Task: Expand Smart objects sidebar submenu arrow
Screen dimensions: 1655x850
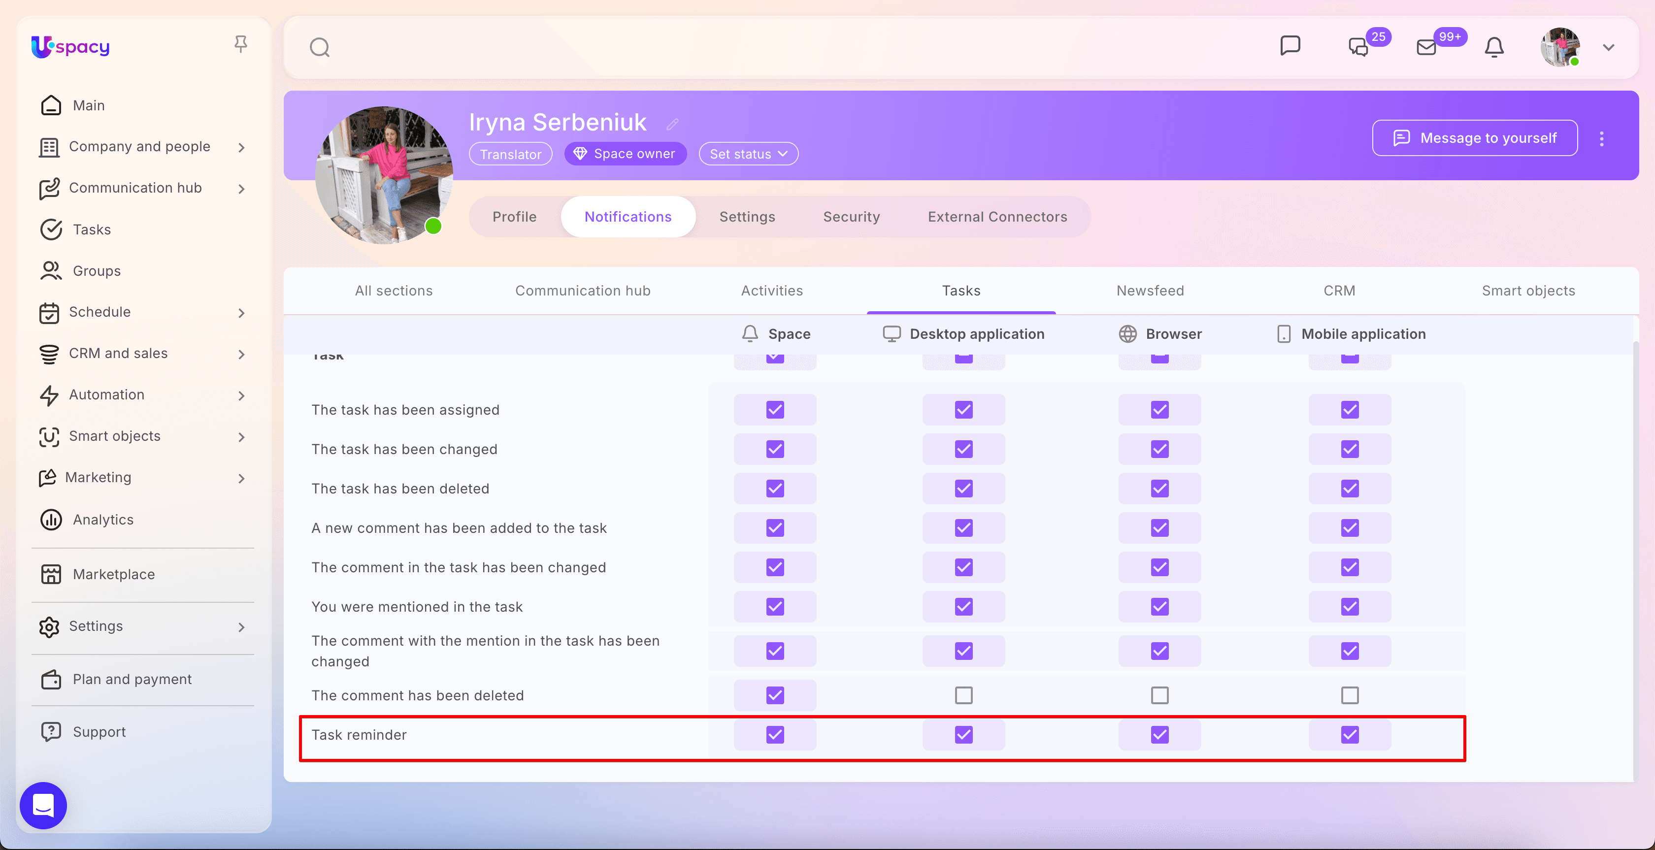Action: [241, 437]
